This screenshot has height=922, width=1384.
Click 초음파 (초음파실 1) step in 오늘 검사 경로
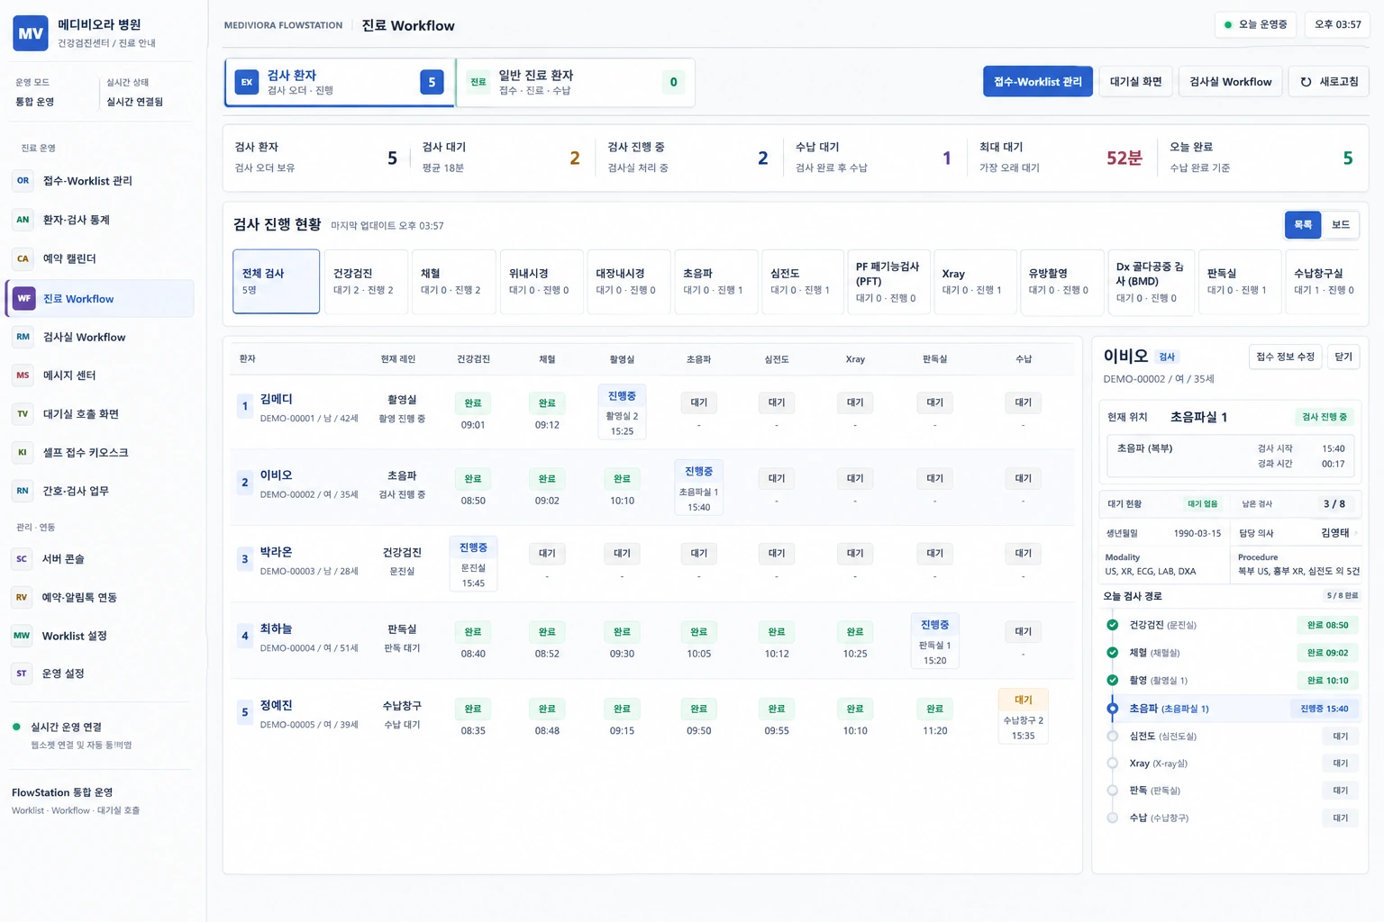pos(1231,709)
